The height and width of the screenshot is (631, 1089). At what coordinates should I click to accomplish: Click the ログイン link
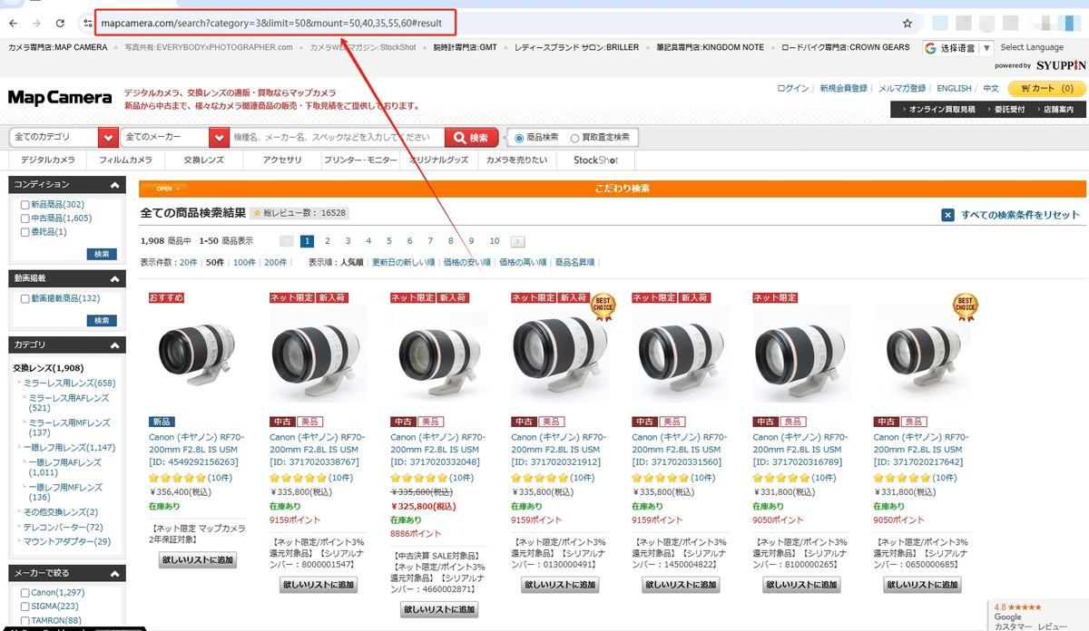point(793,89)
